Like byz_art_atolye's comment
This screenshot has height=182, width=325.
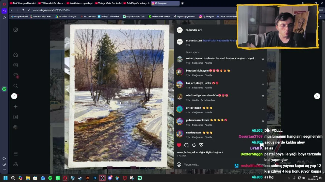click(x=263, y=84)
